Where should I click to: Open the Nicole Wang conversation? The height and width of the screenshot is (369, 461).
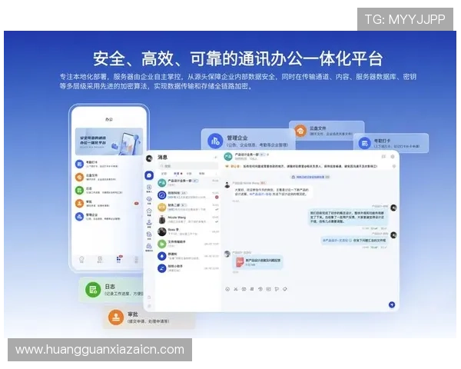(x=188, y=219)
